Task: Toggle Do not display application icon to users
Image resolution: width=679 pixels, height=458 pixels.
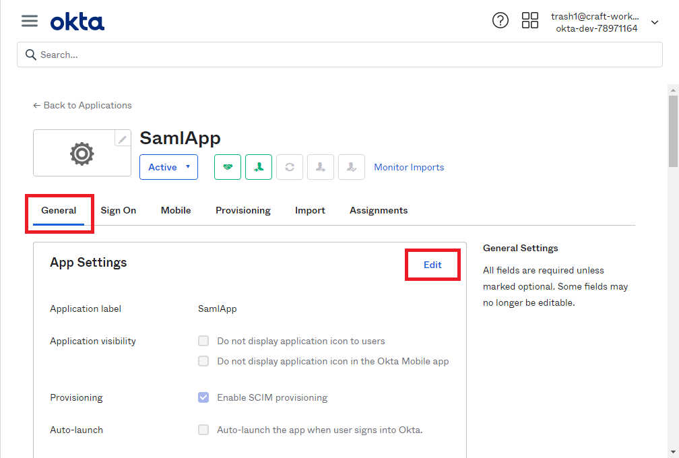Action: pos(203,341)
